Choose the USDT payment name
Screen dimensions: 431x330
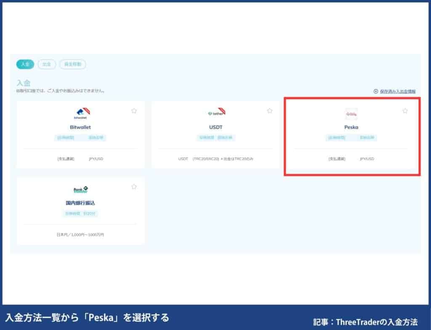point(216,127)
